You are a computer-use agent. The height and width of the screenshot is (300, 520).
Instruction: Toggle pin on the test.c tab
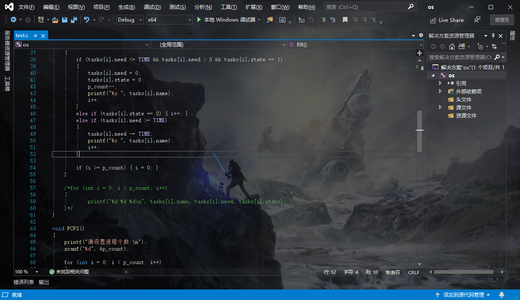pos(35,36)
